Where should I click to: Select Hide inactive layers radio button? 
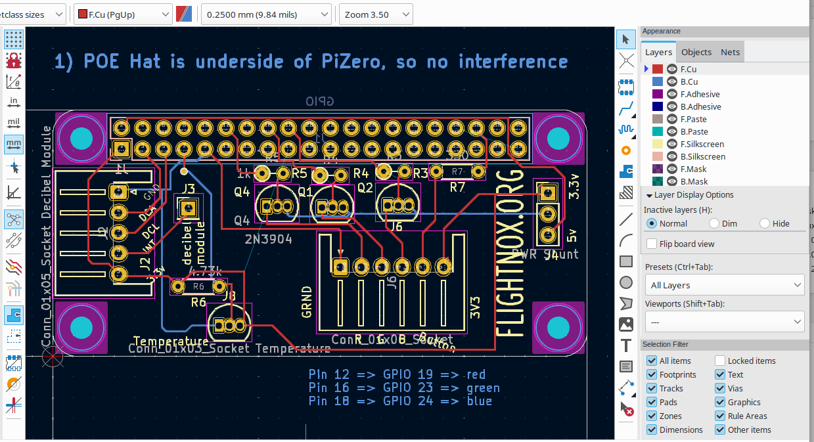click(765, 223)
